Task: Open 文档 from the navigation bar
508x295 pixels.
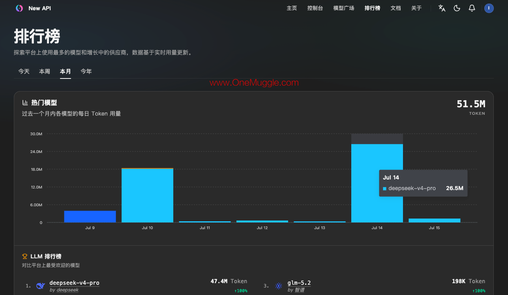Action: click(396, 8)
